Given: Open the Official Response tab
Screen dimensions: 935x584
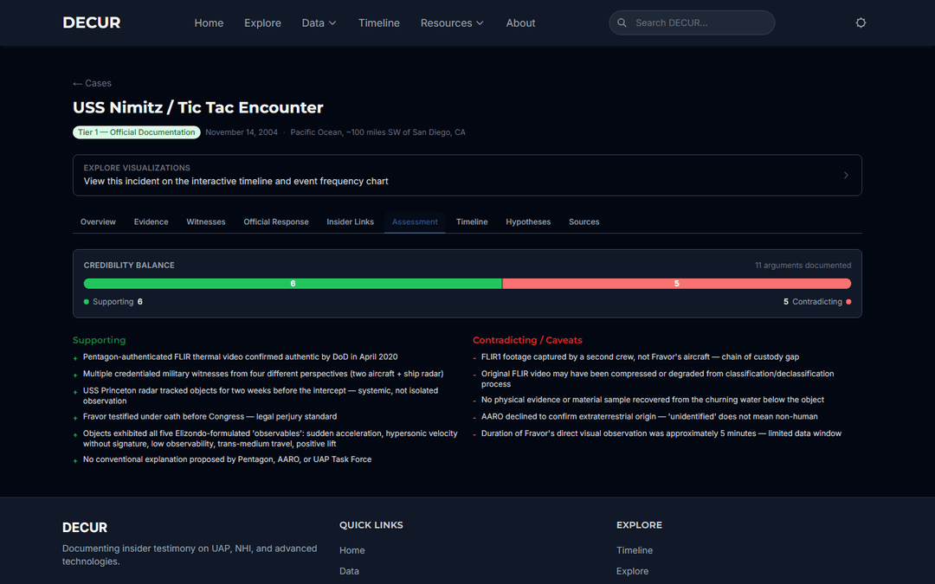Looking at the screenshot, I should click(276, 222).
